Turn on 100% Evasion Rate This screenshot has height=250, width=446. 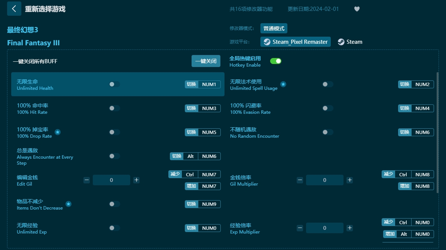[x=328, y=108]
